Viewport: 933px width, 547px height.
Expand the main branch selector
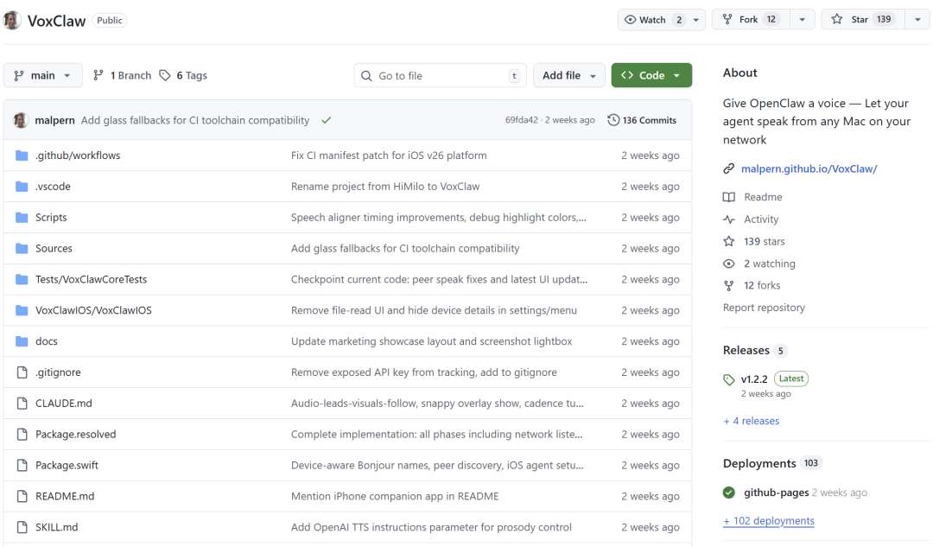click(43, 75)
